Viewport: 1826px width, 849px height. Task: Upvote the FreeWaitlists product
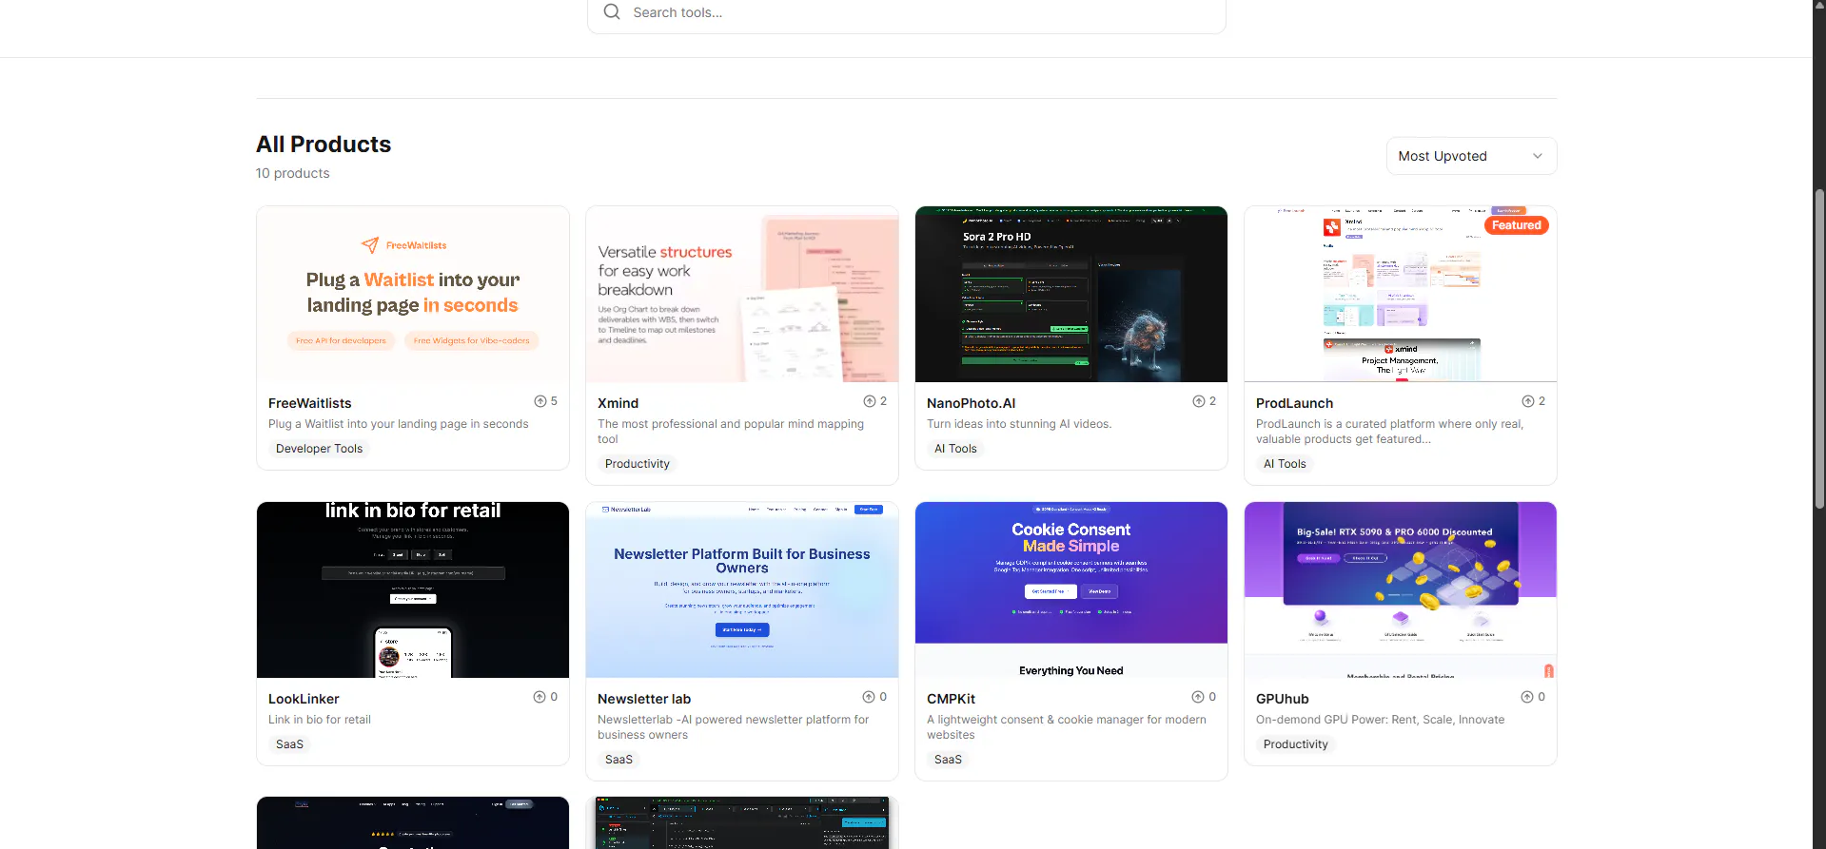click(546, 401)
